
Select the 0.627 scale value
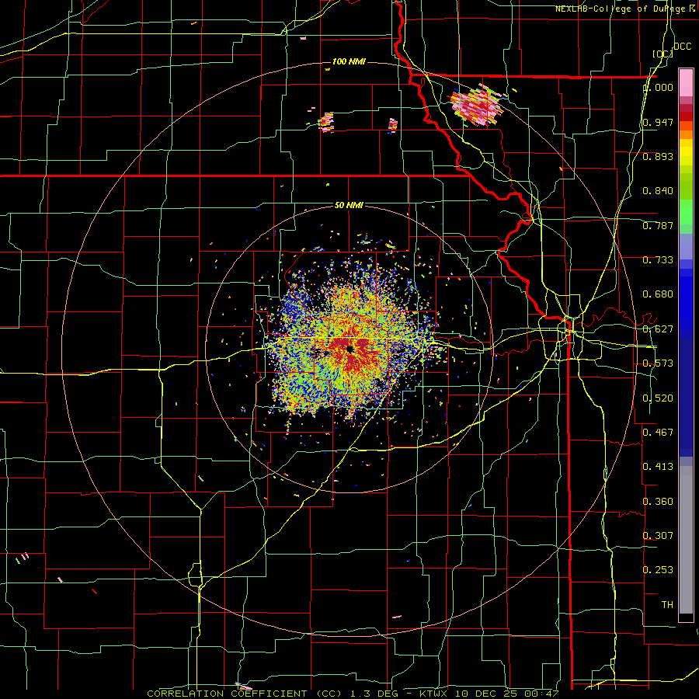point(658,329)
